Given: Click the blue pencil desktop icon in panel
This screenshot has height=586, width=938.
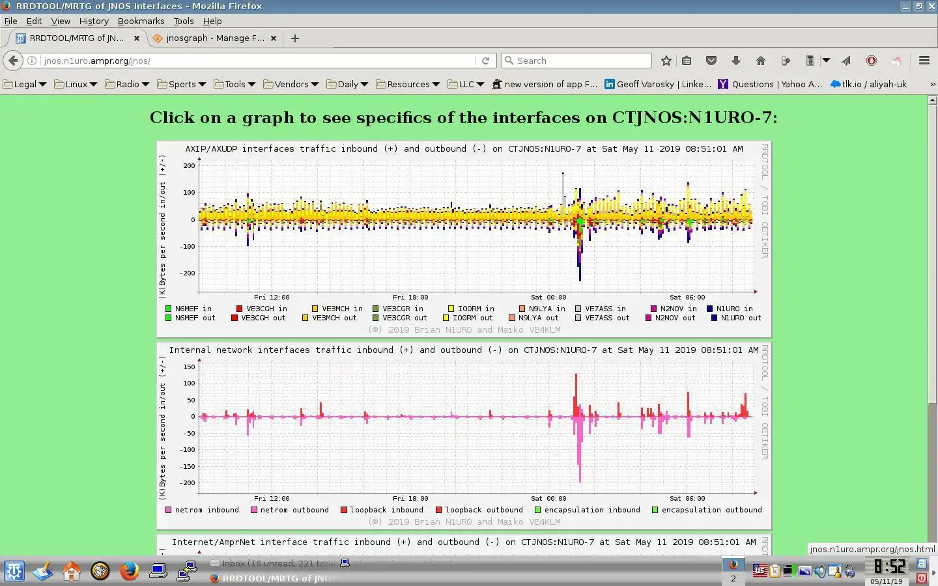Looking at the screenshot, I should pyautogui.click(x=42, y=571).
